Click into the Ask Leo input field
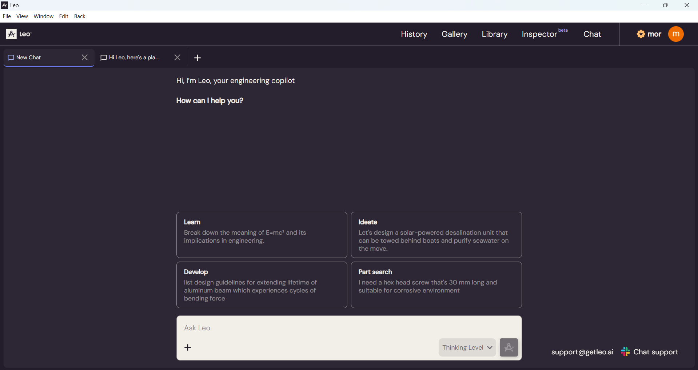This screenshot has height=370, width=698. (349, 328)
